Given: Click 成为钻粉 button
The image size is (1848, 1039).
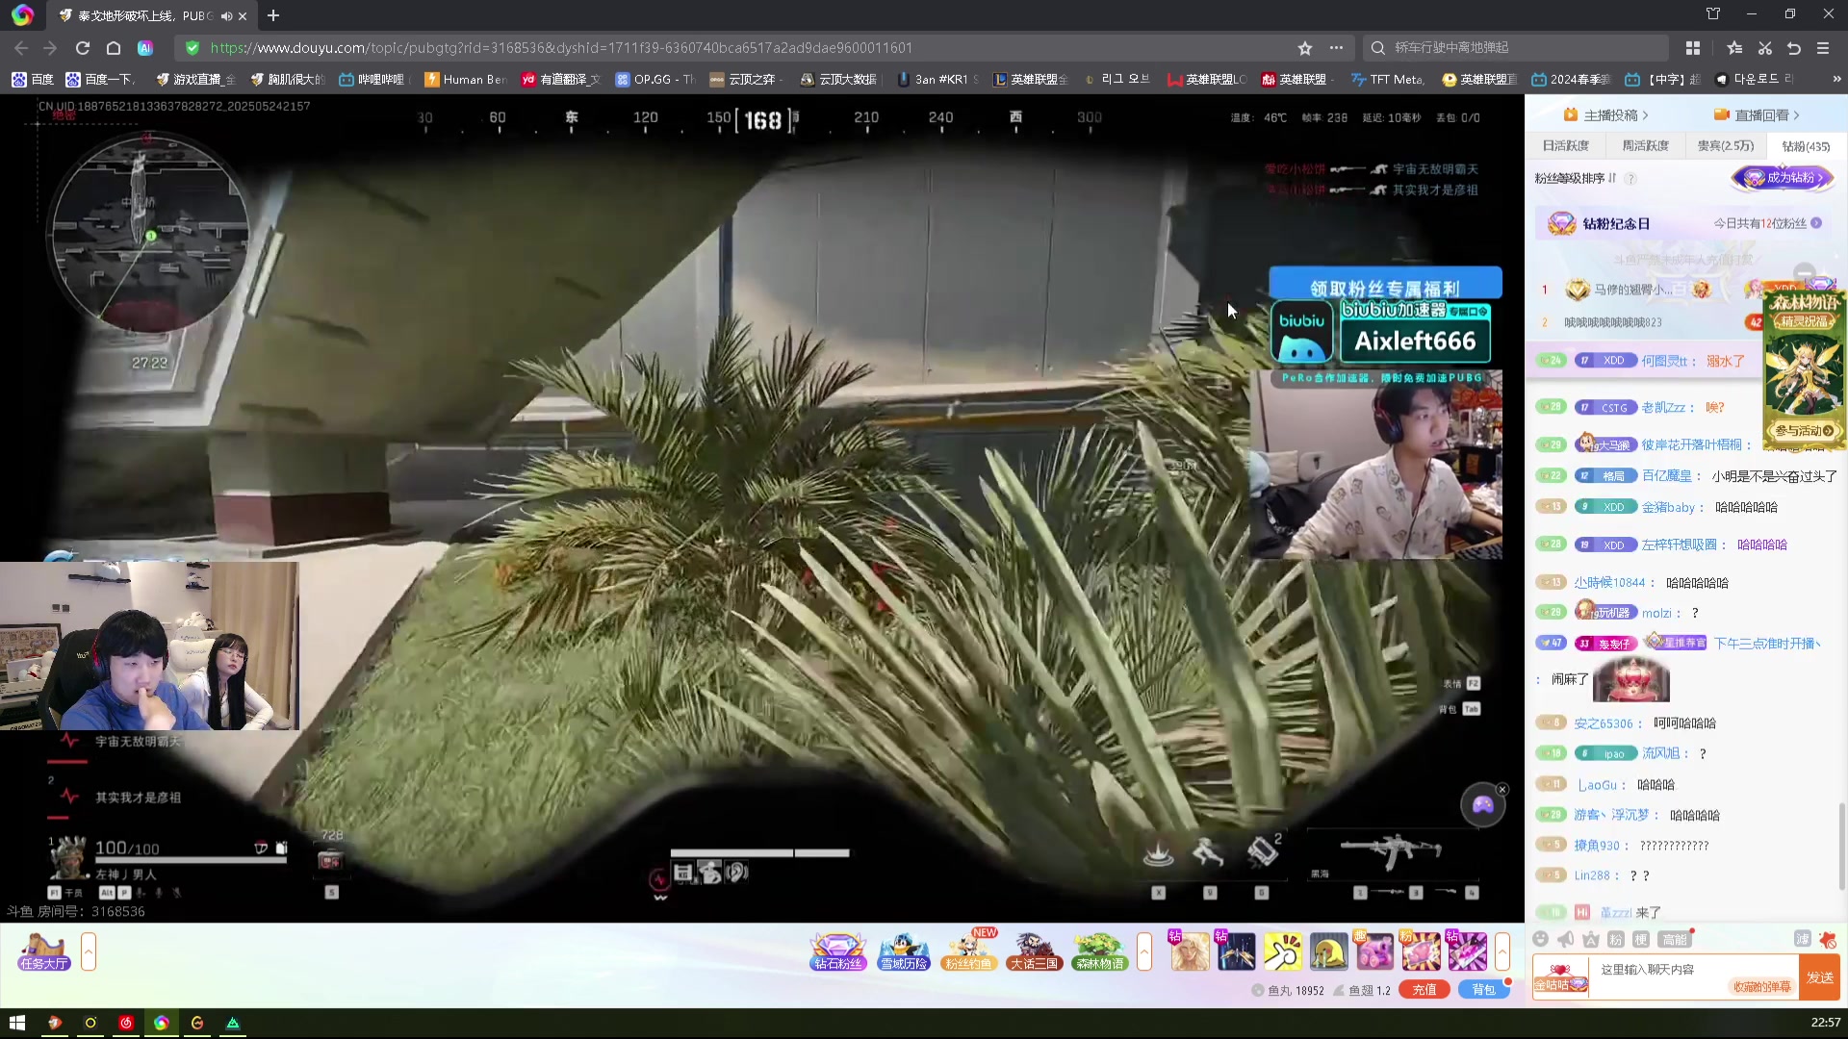Looking at the screenshot, I should tap(1784, 178).
